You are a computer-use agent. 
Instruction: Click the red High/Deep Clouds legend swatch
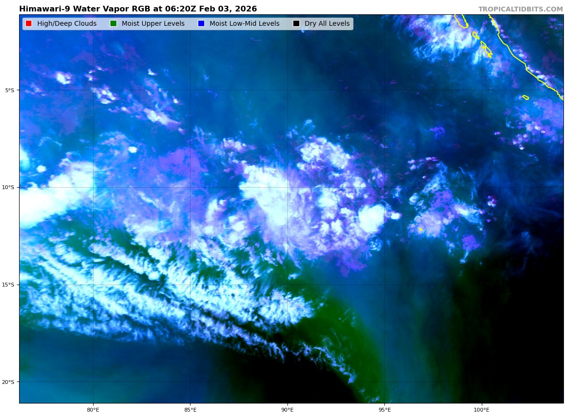[x=29, y=24]
